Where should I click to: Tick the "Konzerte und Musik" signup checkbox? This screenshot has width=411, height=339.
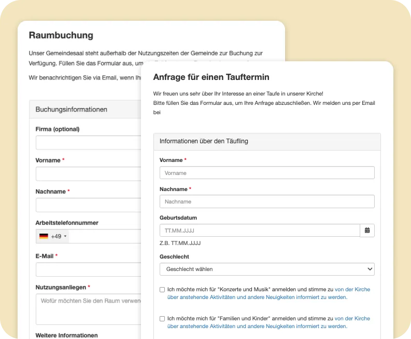(162, 289)
